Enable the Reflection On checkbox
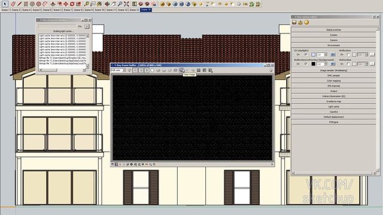383x215 pixels. (348, 54)
